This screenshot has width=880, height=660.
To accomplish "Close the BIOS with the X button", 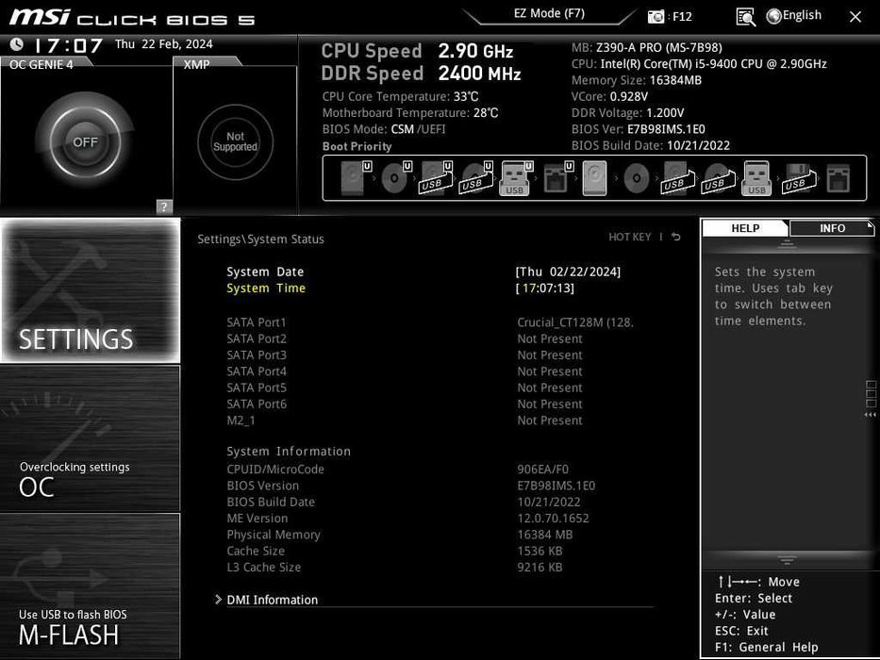I will [855, 17].
